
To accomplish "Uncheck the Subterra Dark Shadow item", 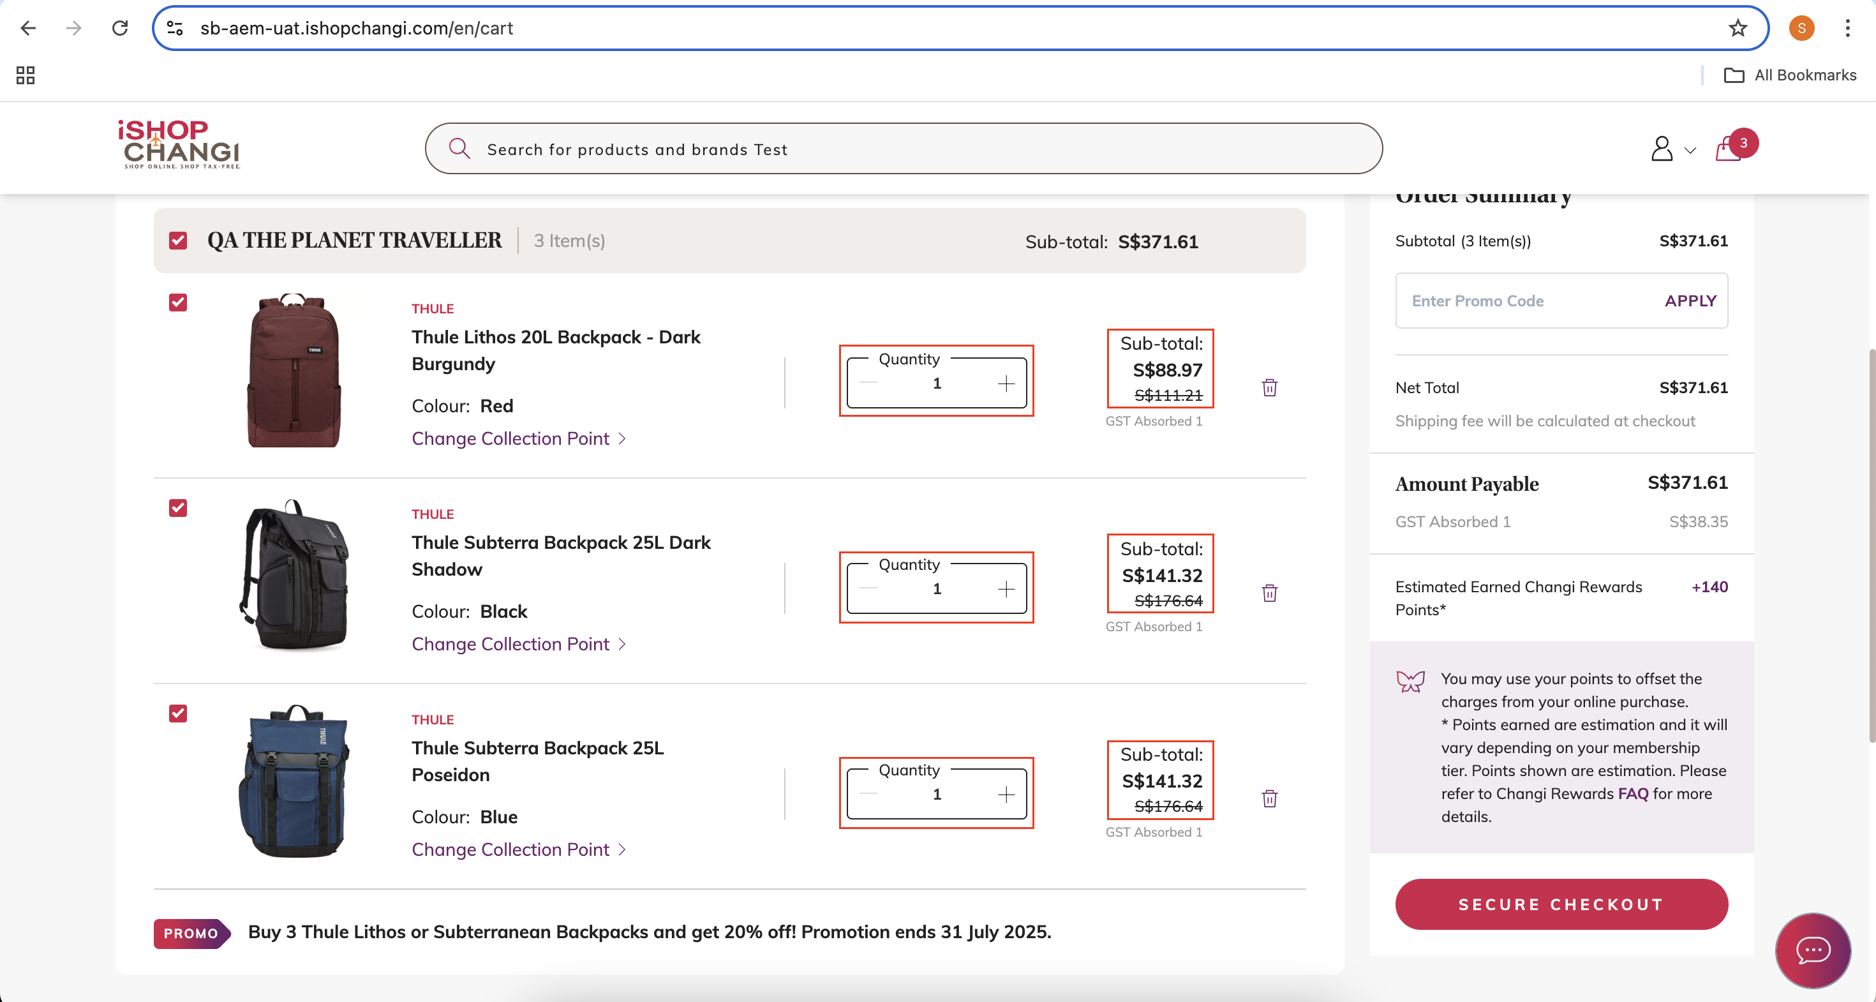I will pos(177,507).
